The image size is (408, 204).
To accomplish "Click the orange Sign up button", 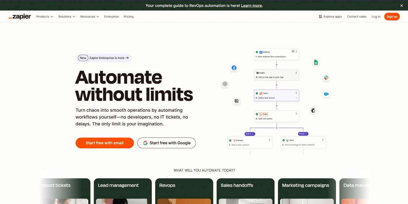I will pyautogui.click(x=392, y=17).
